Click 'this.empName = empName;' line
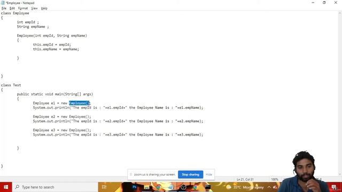342x192 pixels. click(x=56, y=49)
